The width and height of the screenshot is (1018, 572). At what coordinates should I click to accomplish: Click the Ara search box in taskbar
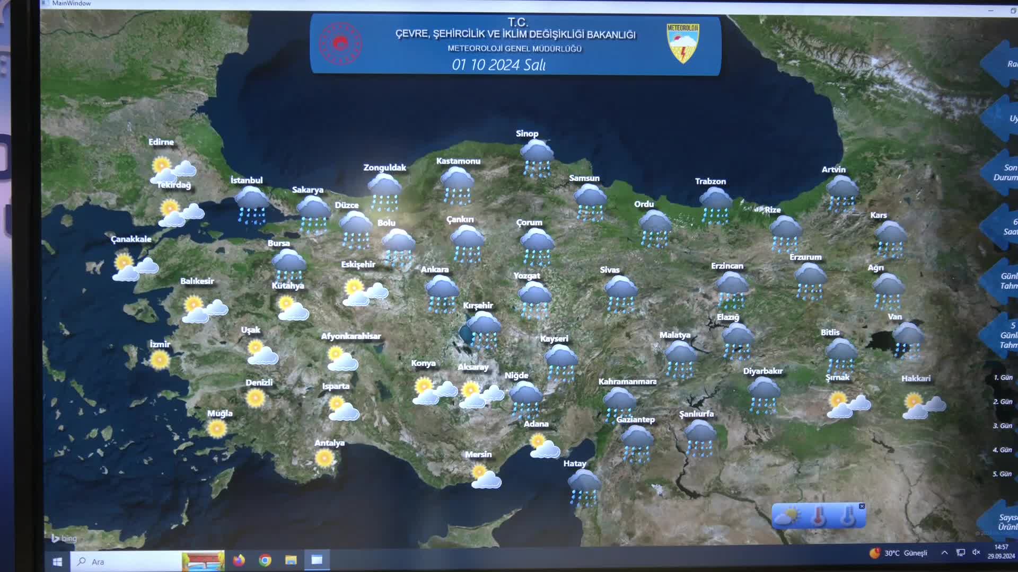pos(126,561)
